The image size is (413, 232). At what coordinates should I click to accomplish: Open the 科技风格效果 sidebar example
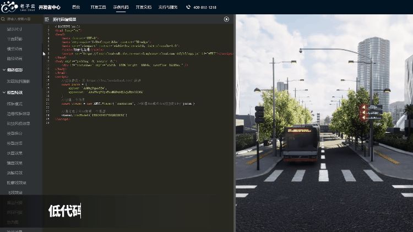tap(18, 123)
